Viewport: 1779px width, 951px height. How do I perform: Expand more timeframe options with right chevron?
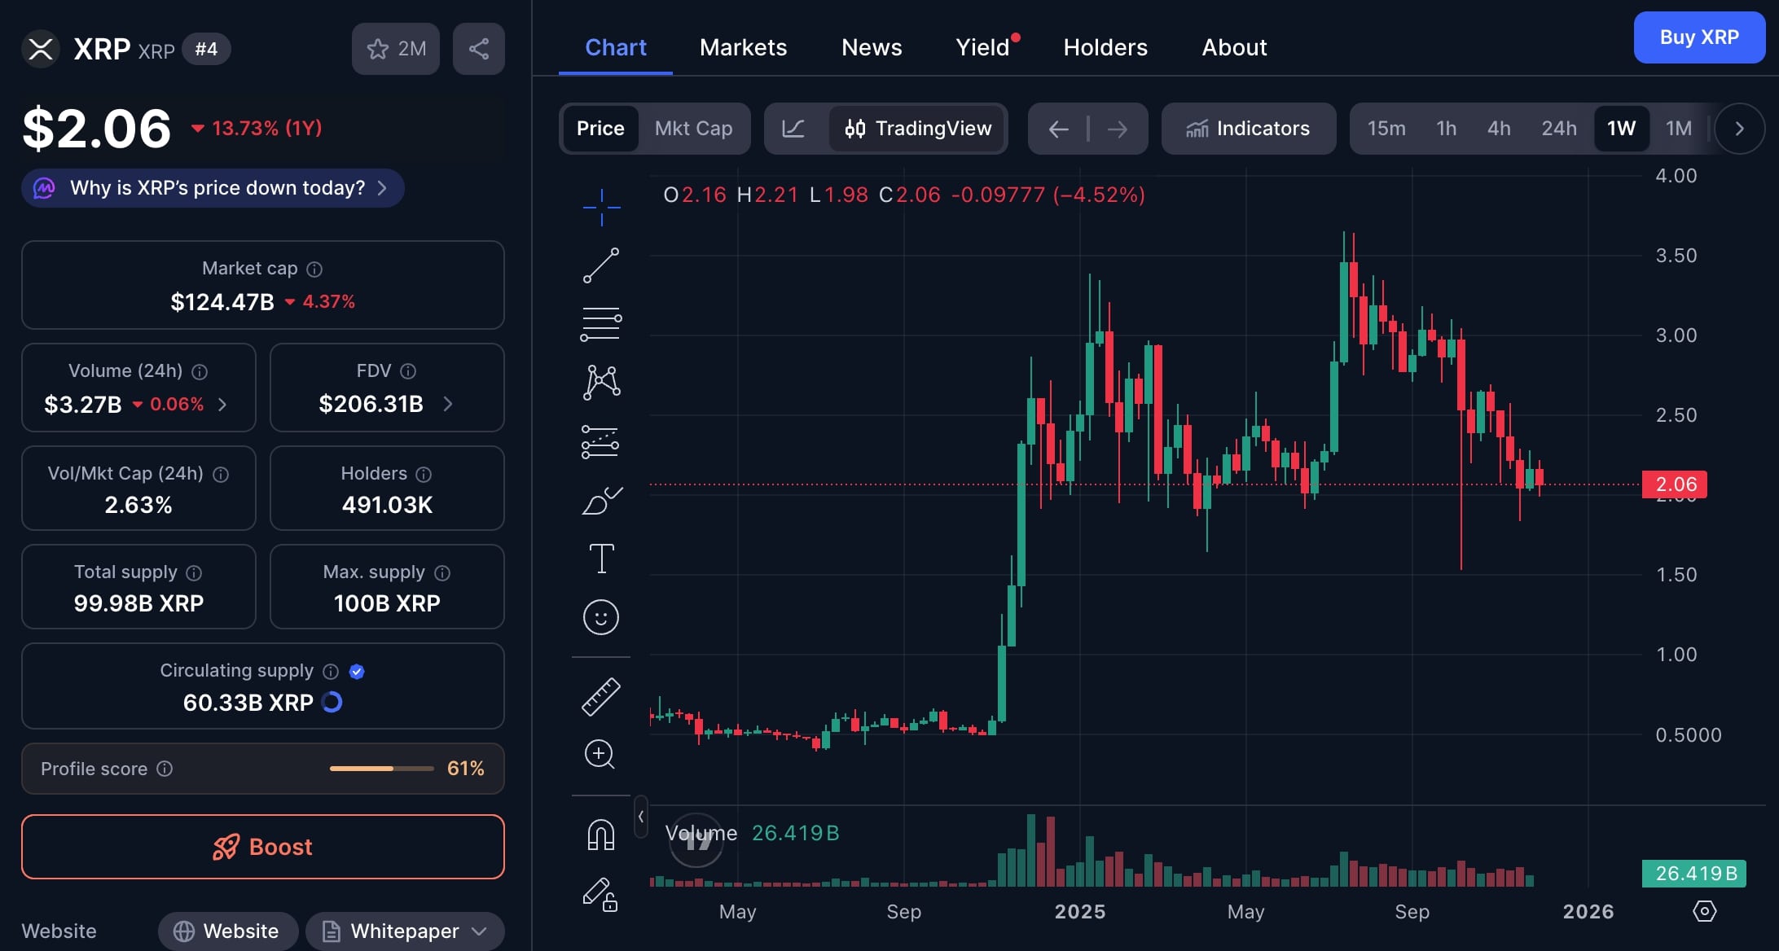coord(1739,129)
